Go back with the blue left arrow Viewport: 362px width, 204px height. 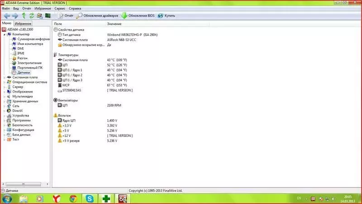7,16
